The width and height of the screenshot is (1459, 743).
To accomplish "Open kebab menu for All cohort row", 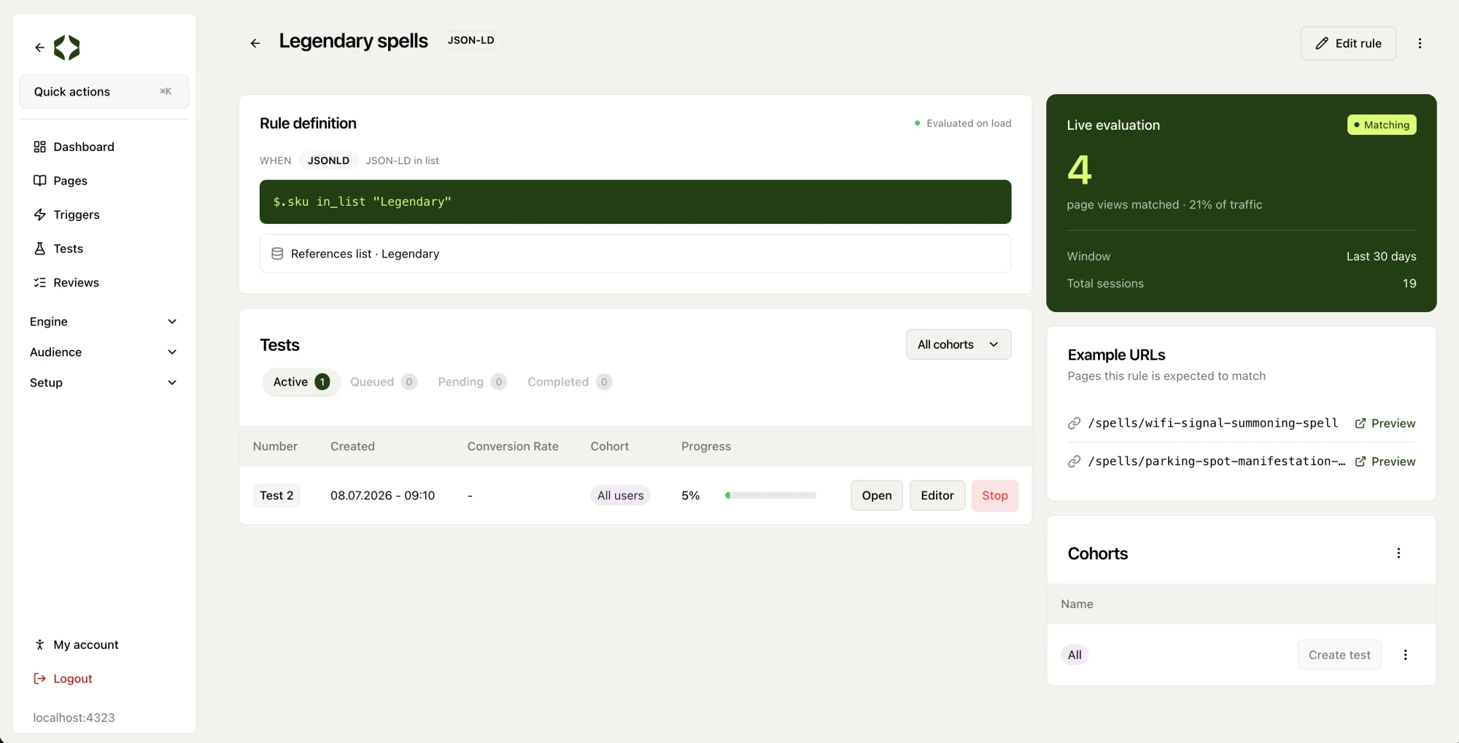I will coord(1405,655).
